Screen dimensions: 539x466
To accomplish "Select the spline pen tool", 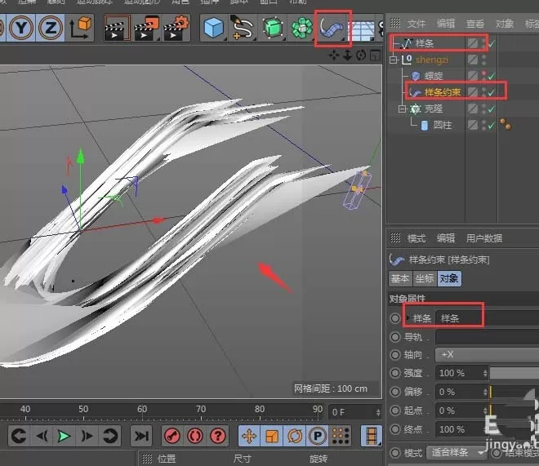I will 242,28.
